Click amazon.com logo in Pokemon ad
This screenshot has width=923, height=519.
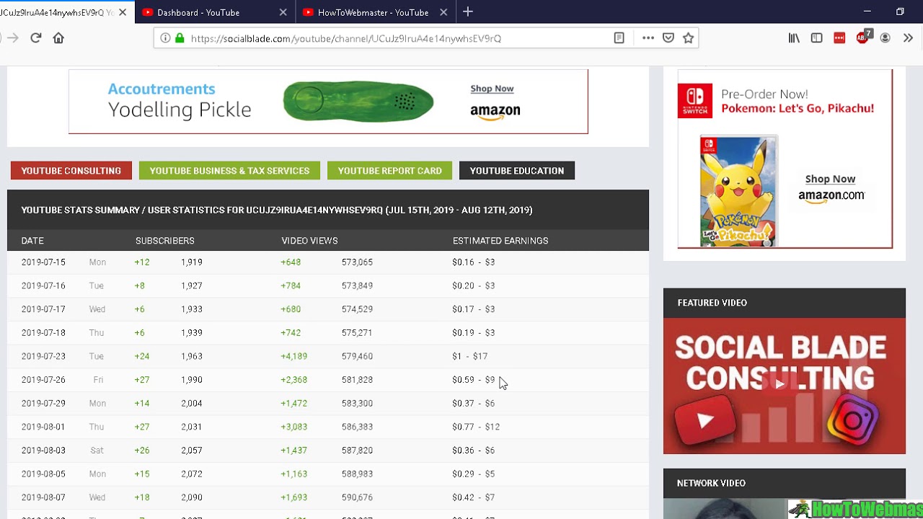[831, 196]
